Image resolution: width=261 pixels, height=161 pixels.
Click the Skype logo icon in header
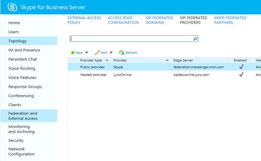tap(12, 7)
